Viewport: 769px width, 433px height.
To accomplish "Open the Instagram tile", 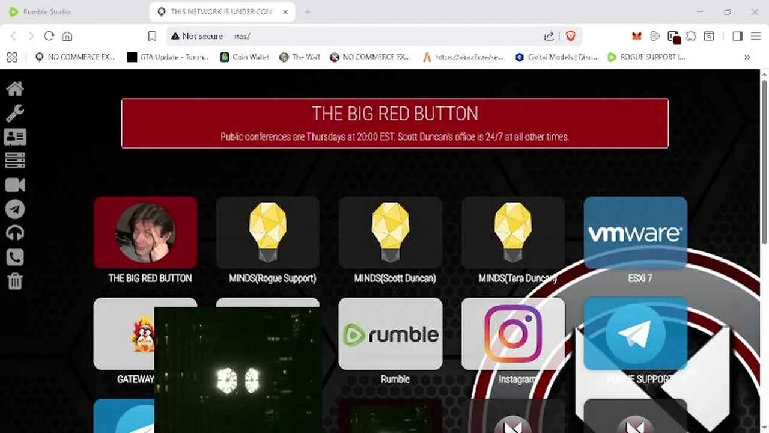I will coord(513,334).
